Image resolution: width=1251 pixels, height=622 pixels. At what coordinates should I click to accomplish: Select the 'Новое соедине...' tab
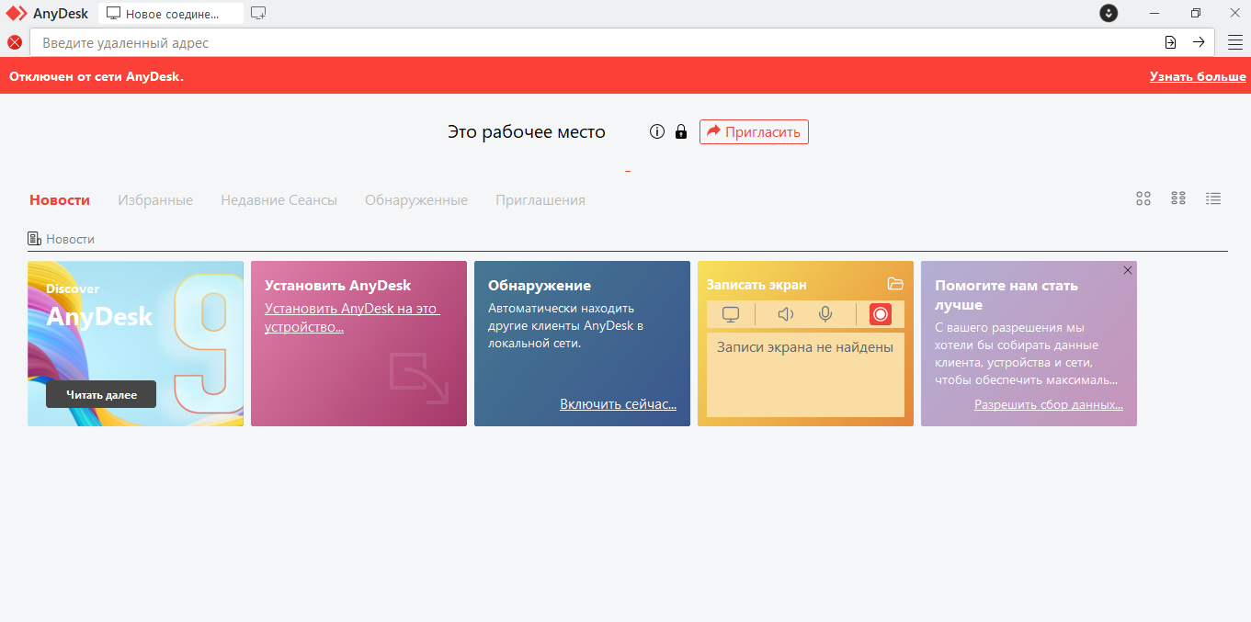(x=171, y=14)
